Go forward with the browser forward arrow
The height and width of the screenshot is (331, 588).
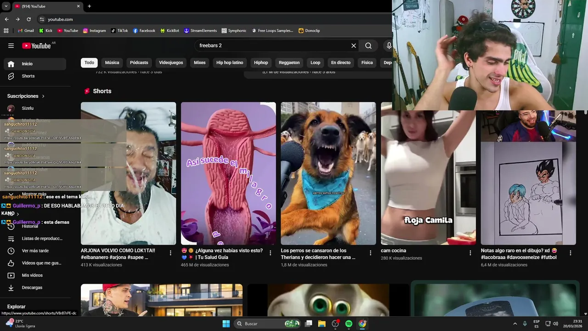coord(17,19)
